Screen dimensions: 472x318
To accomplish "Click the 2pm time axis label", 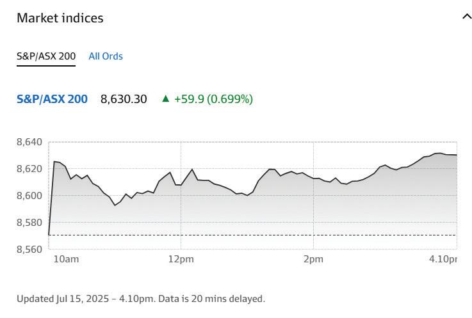I will 313,258.
